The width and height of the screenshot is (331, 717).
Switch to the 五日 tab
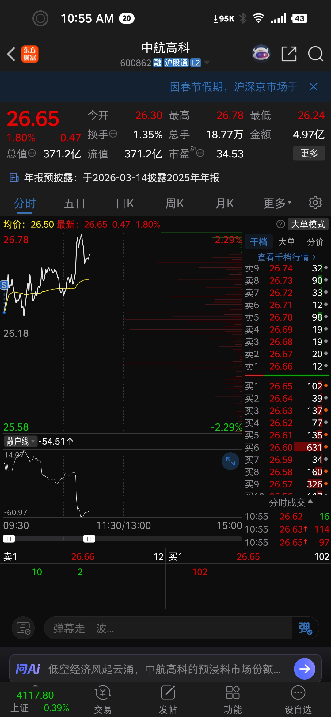74,203
